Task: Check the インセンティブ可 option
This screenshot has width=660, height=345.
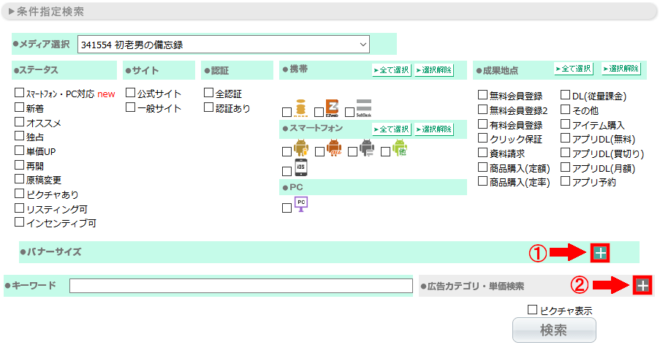Action: (x=19, y=222)
